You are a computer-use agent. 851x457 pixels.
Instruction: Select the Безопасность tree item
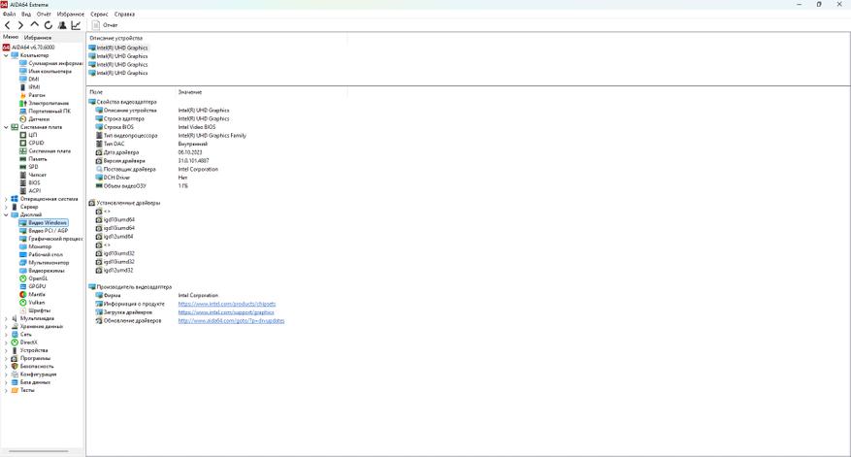click(34, 367)
